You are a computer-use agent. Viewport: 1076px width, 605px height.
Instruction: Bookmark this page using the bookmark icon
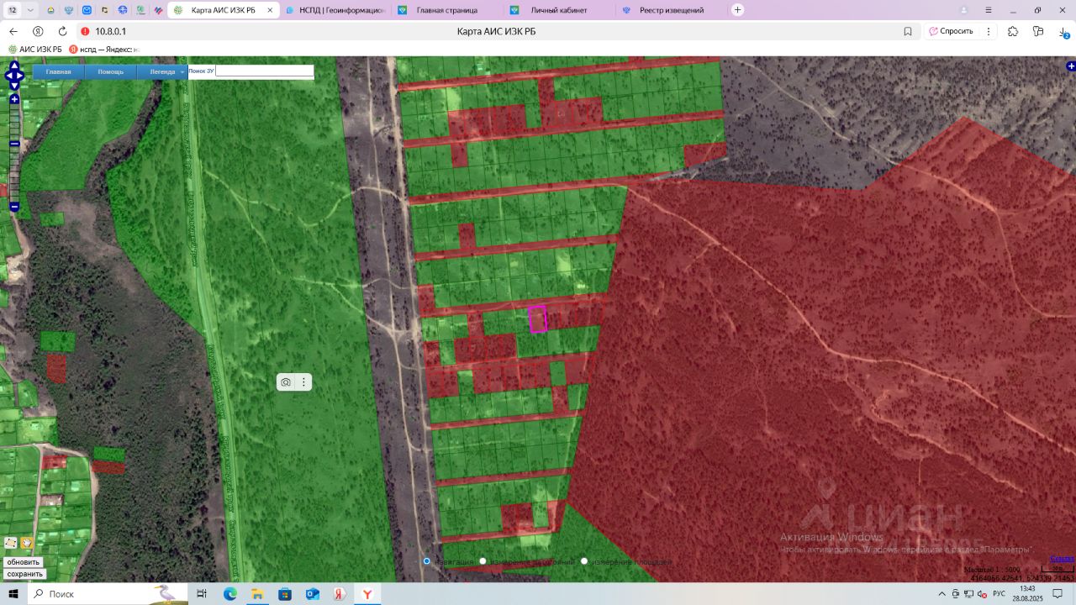[908, 31]
